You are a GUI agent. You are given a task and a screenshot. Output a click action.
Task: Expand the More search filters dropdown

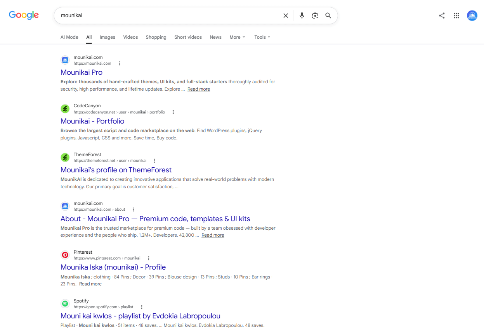coord(237,37)
